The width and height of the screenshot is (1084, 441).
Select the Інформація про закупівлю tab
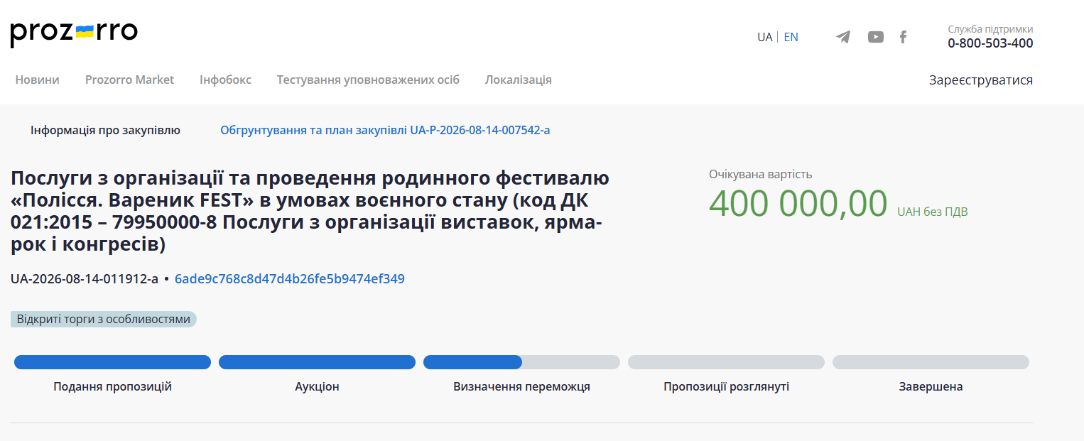click(x=105, y=130)
